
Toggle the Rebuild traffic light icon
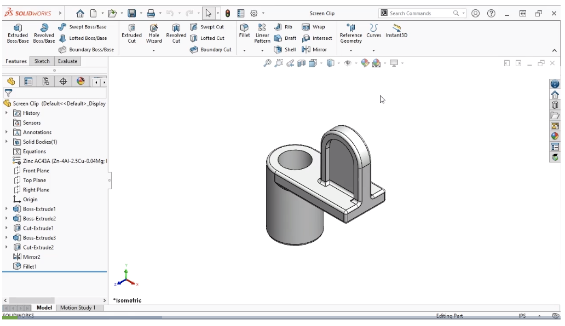(x=228, y=13)
